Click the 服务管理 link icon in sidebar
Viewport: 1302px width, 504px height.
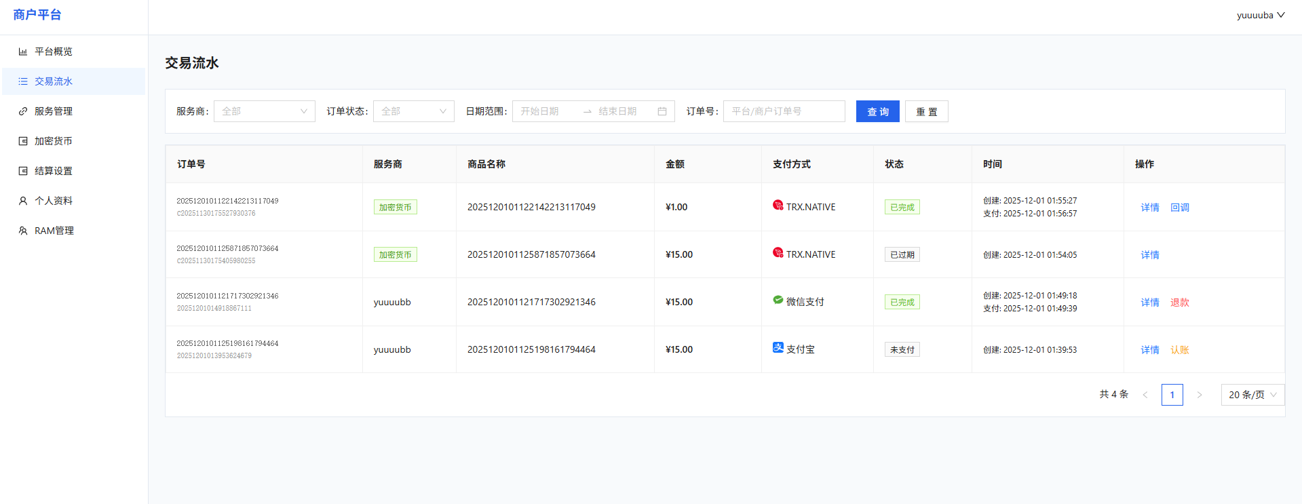click(x=23, y=111)
